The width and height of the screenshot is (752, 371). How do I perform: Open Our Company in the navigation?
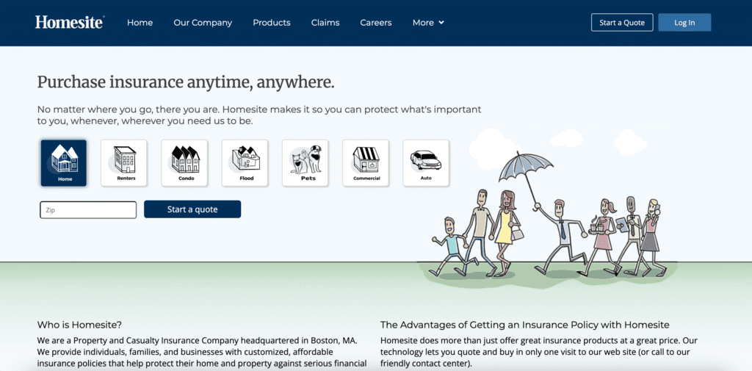[x=203, y=23]
